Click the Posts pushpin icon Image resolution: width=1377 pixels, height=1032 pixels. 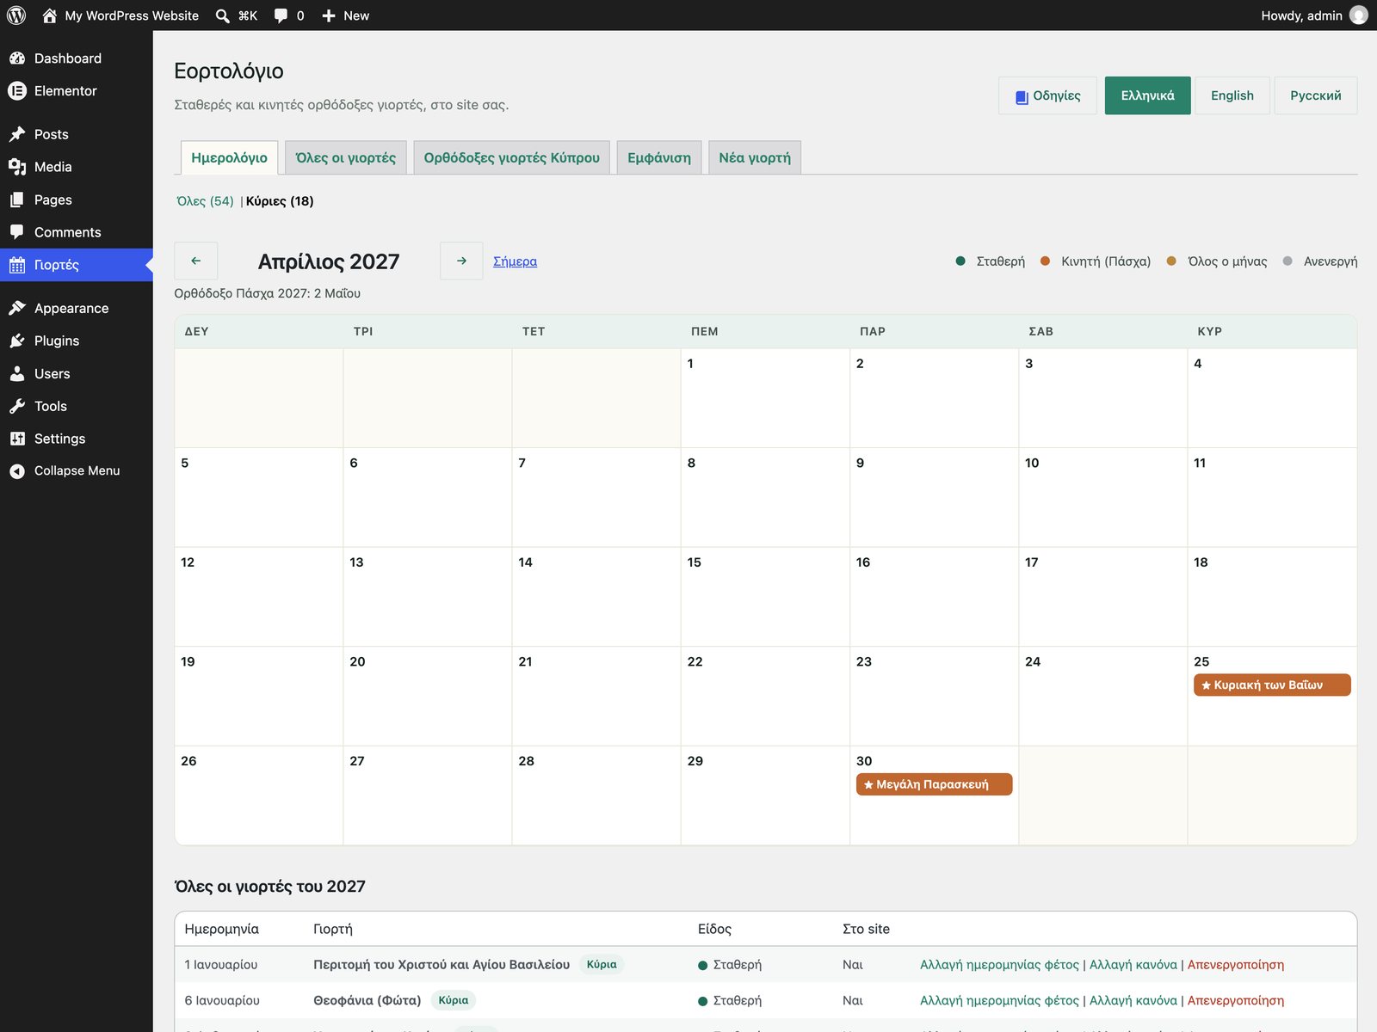click(x=17, y=134)
